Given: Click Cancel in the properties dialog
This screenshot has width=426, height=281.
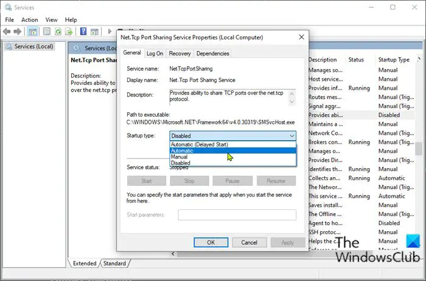Looking at the screenshot, I should point(249,243).
